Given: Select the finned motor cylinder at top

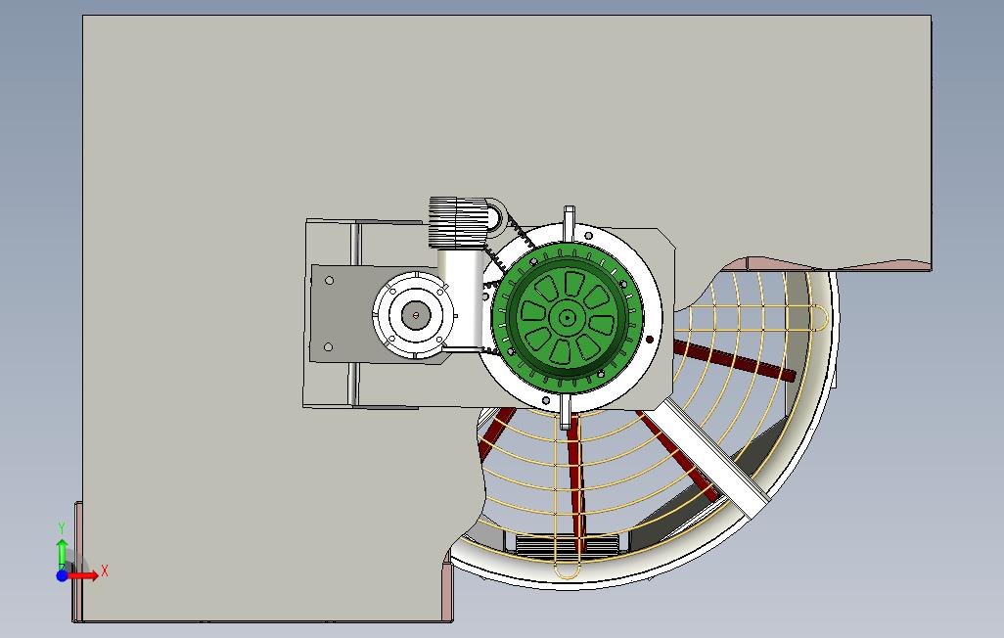Looking at the screenshot, I should click(458, 222).
